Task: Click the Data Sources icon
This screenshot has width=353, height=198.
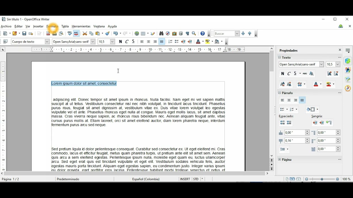Action: coord(181,34)
